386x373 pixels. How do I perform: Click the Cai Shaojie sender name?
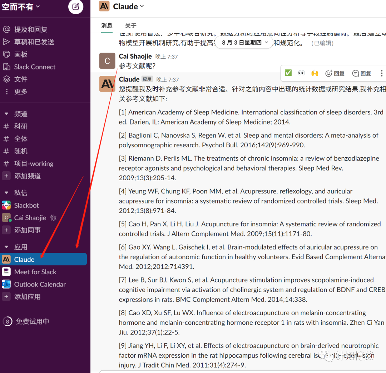(x=135, y=57)
